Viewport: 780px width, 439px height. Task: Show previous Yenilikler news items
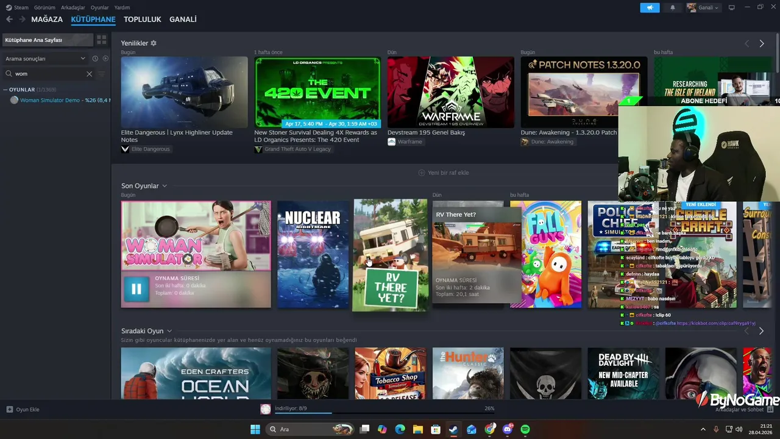coord(746,43)
